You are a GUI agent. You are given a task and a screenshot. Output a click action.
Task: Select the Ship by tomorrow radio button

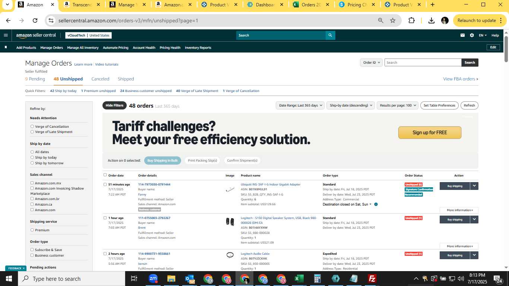pyautogui.click(x=32, y=163)
